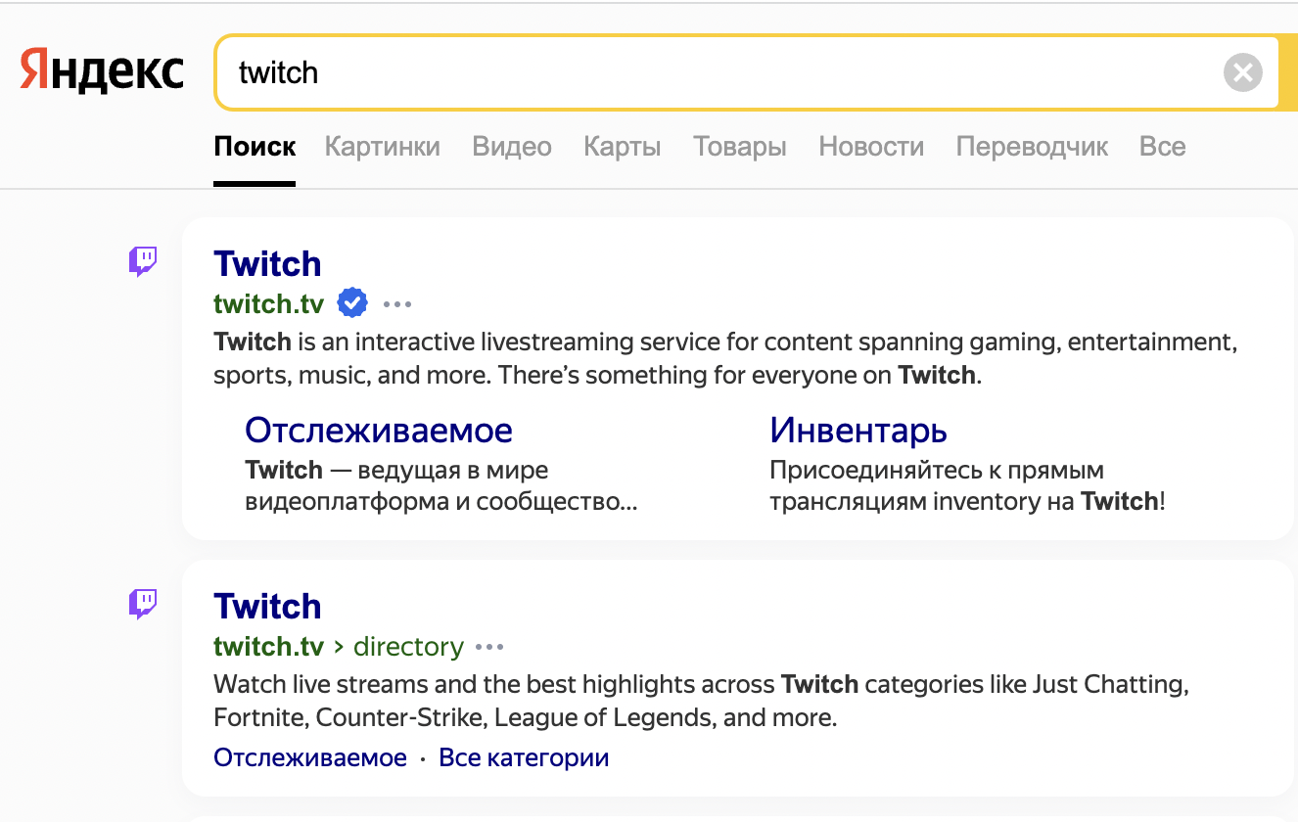This screenshot has width=1298, height=822.
Task: Click the green directory breadcrumb link
Action: pyautogui.click(x=408, y=647)
